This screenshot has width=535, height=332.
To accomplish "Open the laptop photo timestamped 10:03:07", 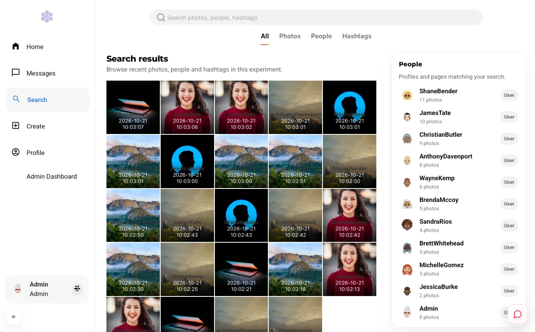I will click(x=133, y=107).
